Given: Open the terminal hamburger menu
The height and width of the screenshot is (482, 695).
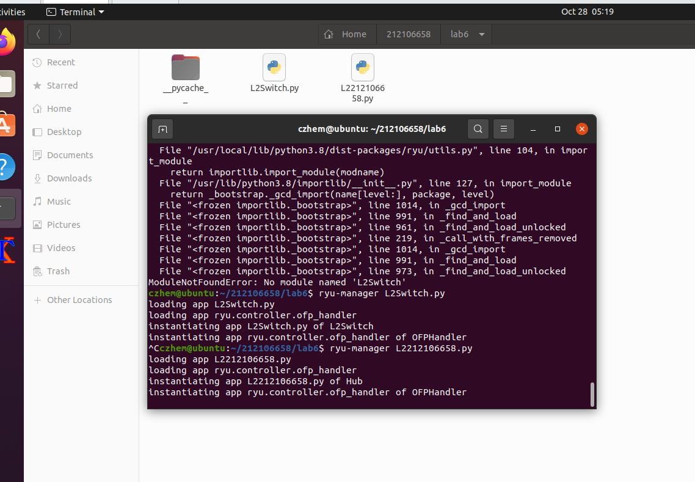Looking at the screenshot, I should 503,129.
